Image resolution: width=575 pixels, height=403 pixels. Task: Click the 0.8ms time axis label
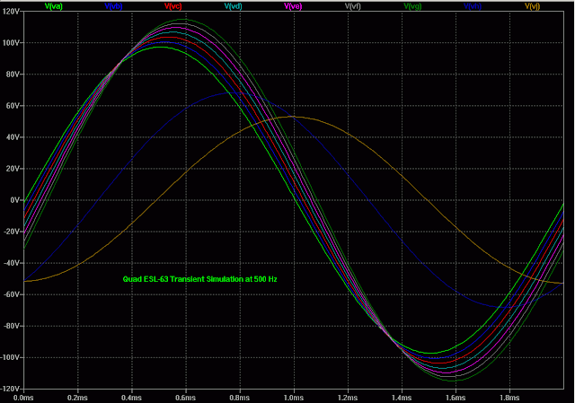point(240,398)
